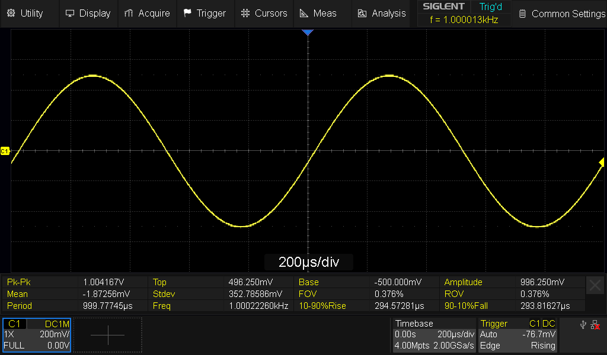Screen dimensions: 607x355
Task: Click the USB connection status icon
Action: [x=583, y=325]
